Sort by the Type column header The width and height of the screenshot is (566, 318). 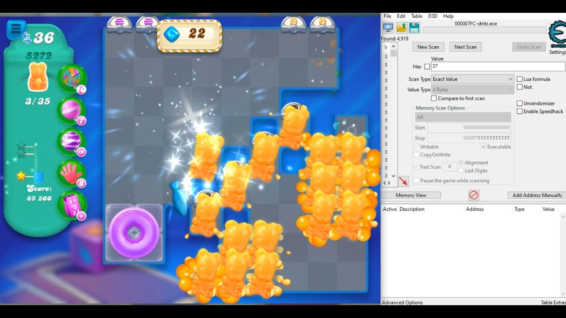519,209
